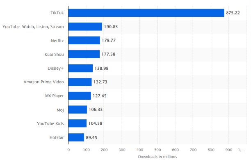Click the Amazon Prime Video bar
Viewport: 251px width, 160px height.
coord(80,82)
